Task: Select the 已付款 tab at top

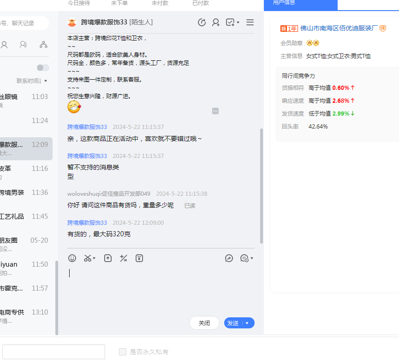Action: [x=201, y=3]
